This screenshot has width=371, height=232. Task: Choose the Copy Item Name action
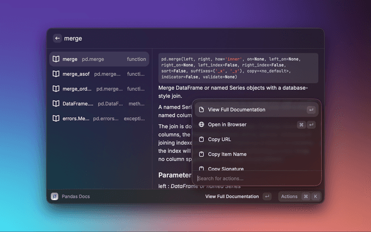coord(227,154)
